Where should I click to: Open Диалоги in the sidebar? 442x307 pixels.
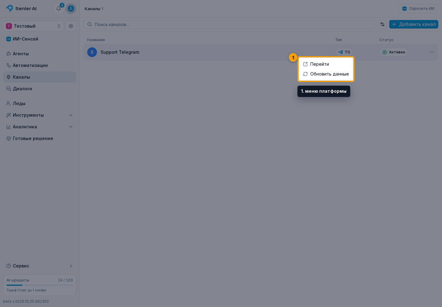pos(40,89)
